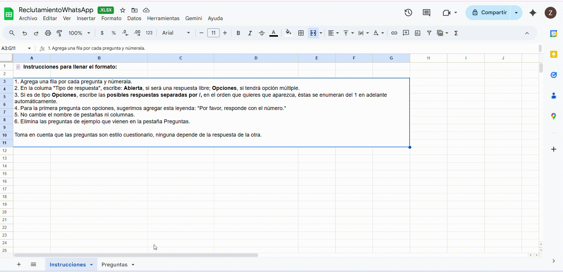The image size is (563, 272).
Task: Start a video call with camera icon
Action: click(x=446, y=13)
